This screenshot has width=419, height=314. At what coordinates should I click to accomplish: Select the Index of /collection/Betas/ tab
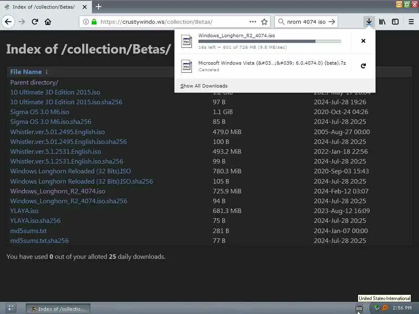(x=46, y=7)
